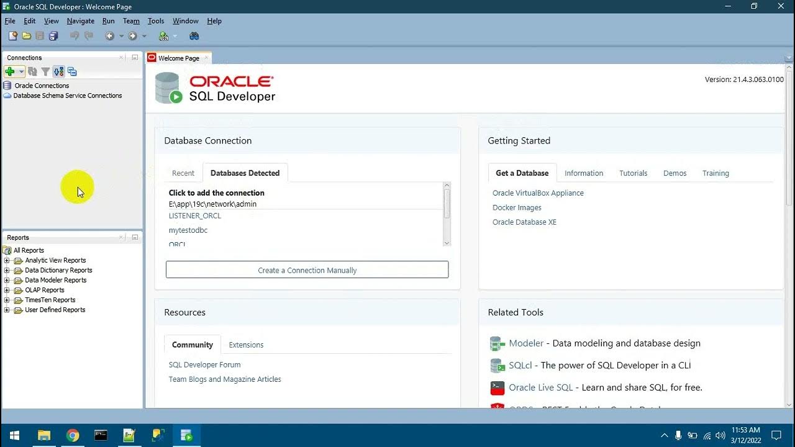Click the green plus New Connection icon

[x=10, y=72]
